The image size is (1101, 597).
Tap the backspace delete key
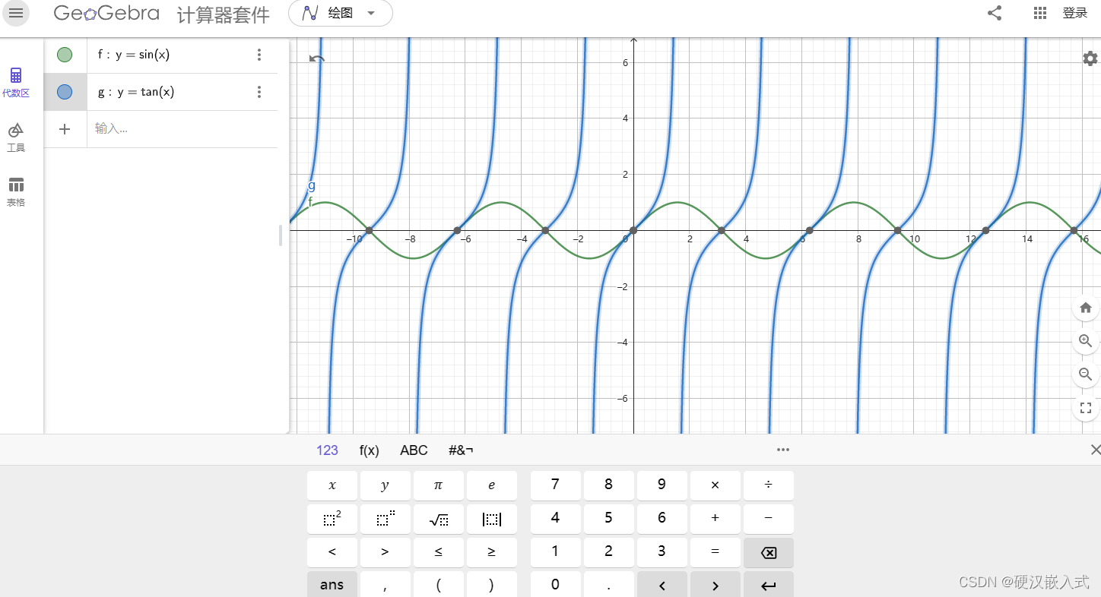tap(769, 552)
